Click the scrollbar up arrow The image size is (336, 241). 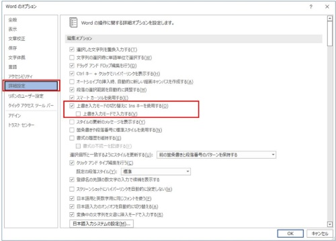pos(330,19)
